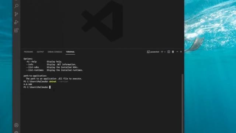Open the Source Control view

pyautogui.click(x=16, y=14)
